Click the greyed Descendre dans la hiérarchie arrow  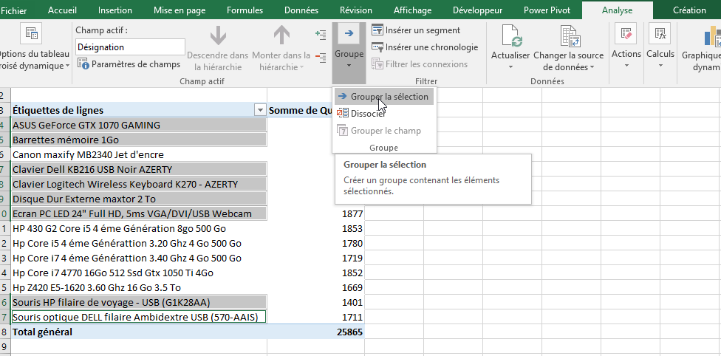click(218, 36)
